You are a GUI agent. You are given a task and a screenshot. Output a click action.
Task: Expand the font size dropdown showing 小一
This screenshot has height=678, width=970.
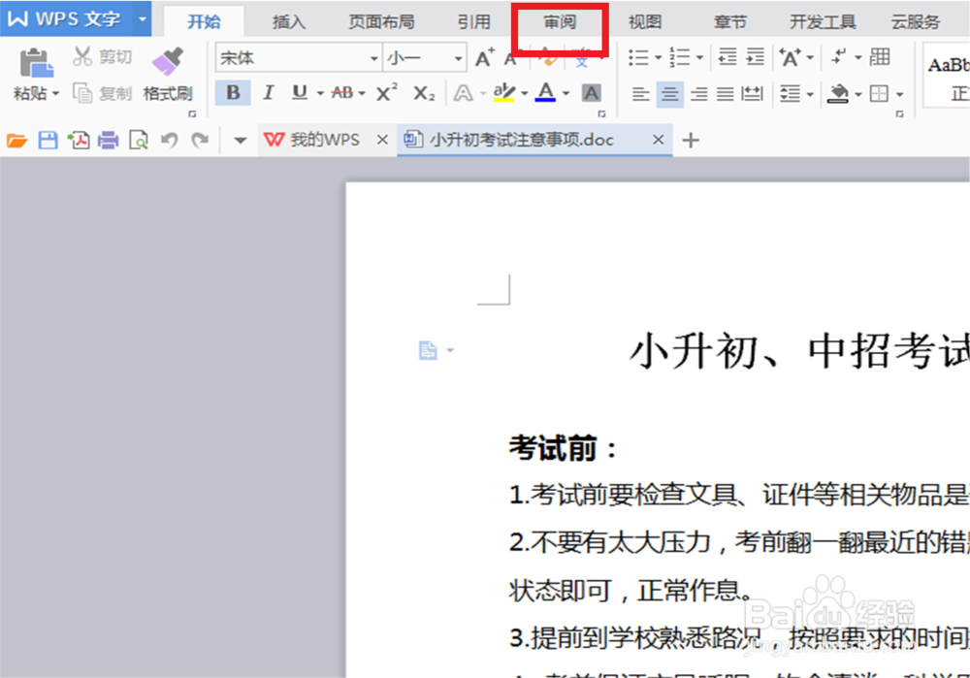(x=457, y=58)
